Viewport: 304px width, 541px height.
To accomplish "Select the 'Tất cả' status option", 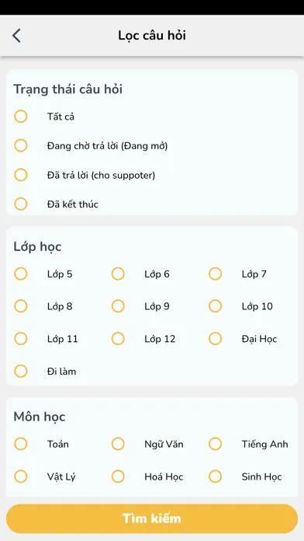I will click(x=21, y=117).
